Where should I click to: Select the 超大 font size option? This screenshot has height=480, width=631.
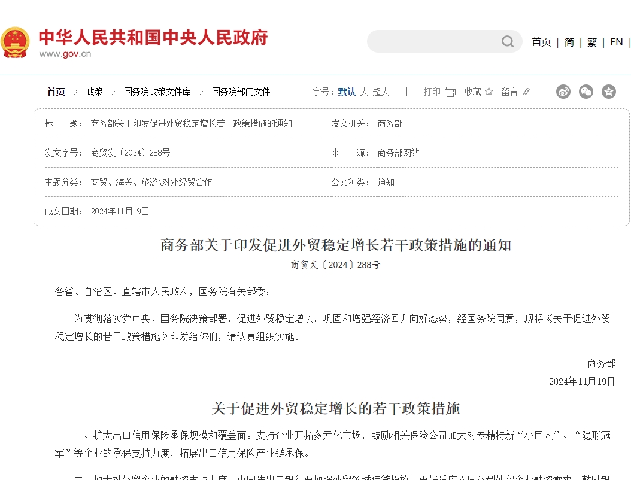(x=383, y=92)
